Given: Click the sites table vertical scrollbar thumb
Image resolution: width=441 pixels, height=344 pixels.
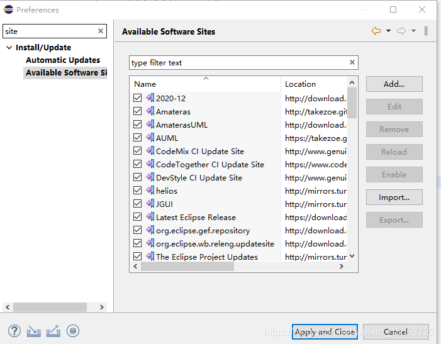Looking at the screenshot, I should click(x=352, y=103).
